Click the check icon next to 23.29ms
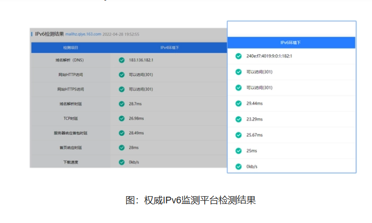372x223 pixels. 238,119
